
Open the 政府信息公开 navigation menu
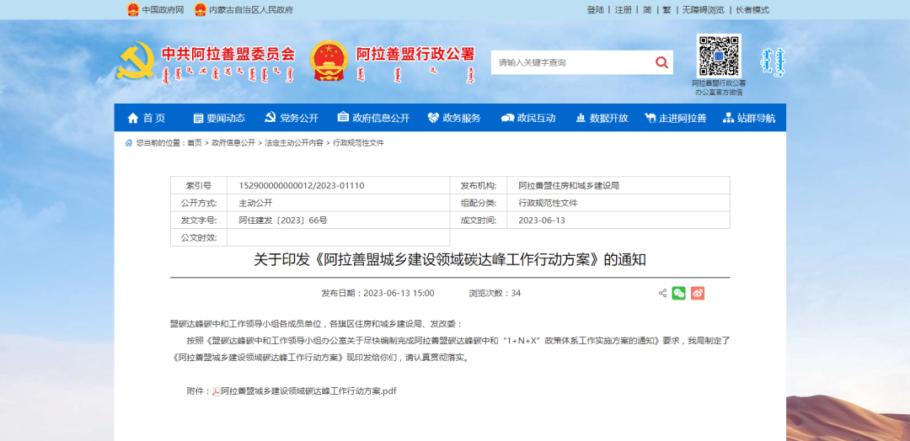pos(372,118)
